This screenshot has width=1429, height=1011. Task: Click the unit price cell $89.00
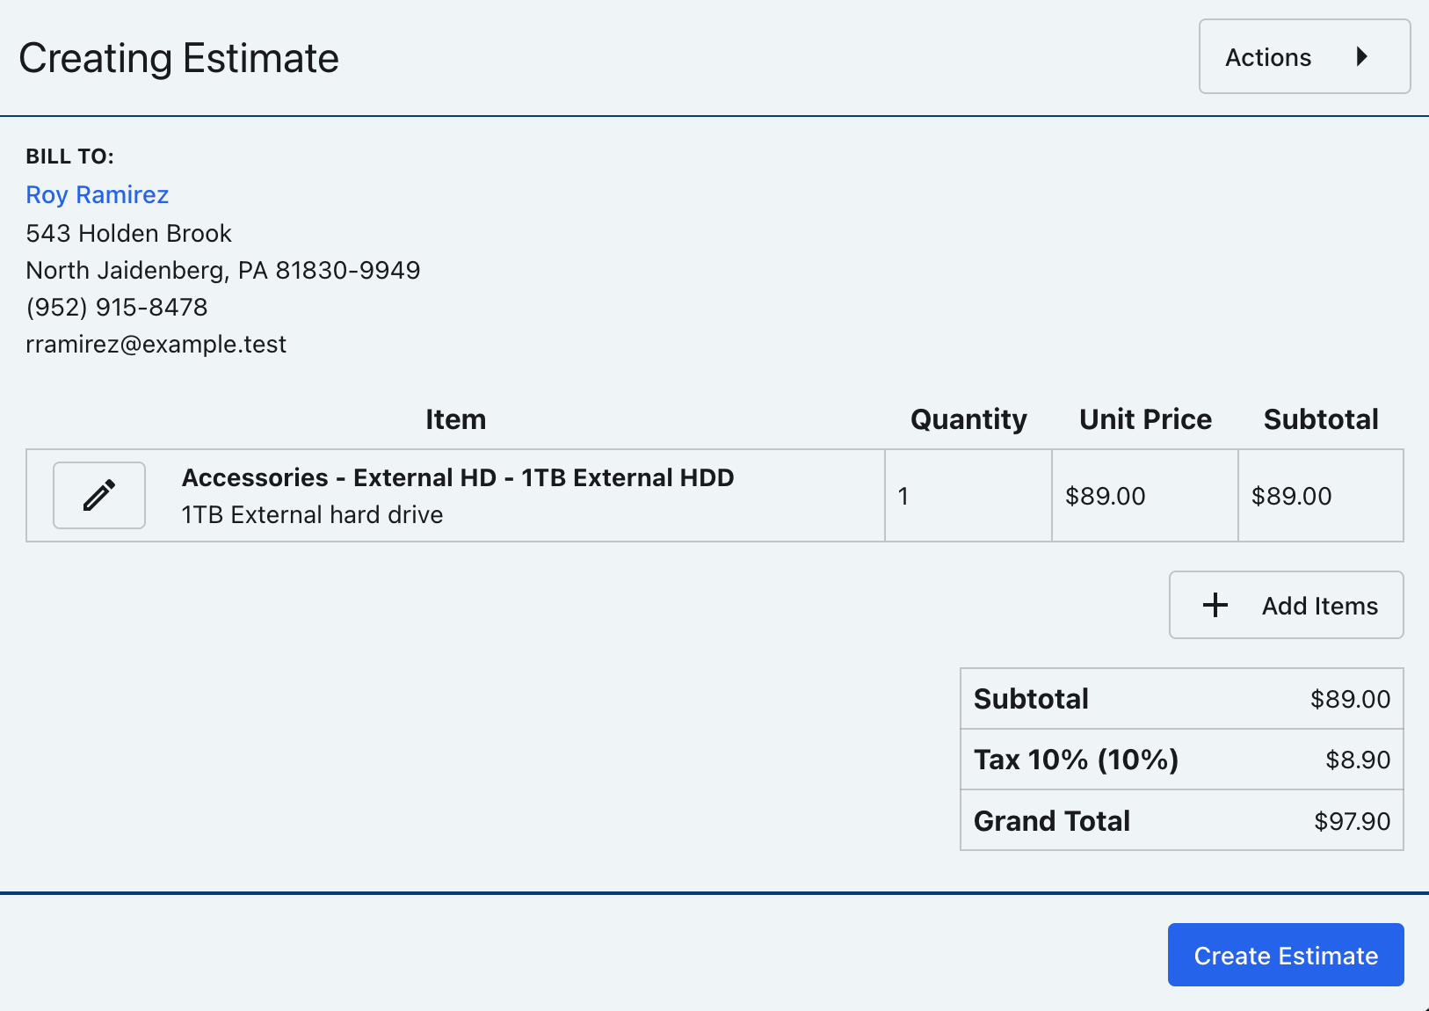pos(1145,496)
